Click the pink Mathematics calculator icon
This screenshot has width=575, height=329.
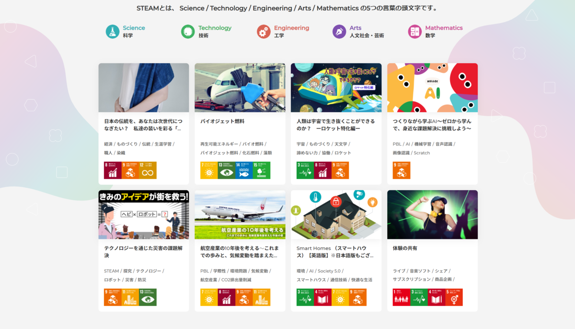click(415, 32)
